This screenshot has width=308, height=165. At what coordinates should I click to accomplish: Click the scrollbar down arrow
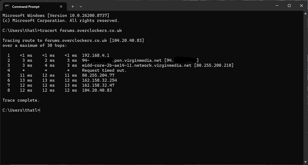[306, 162]
